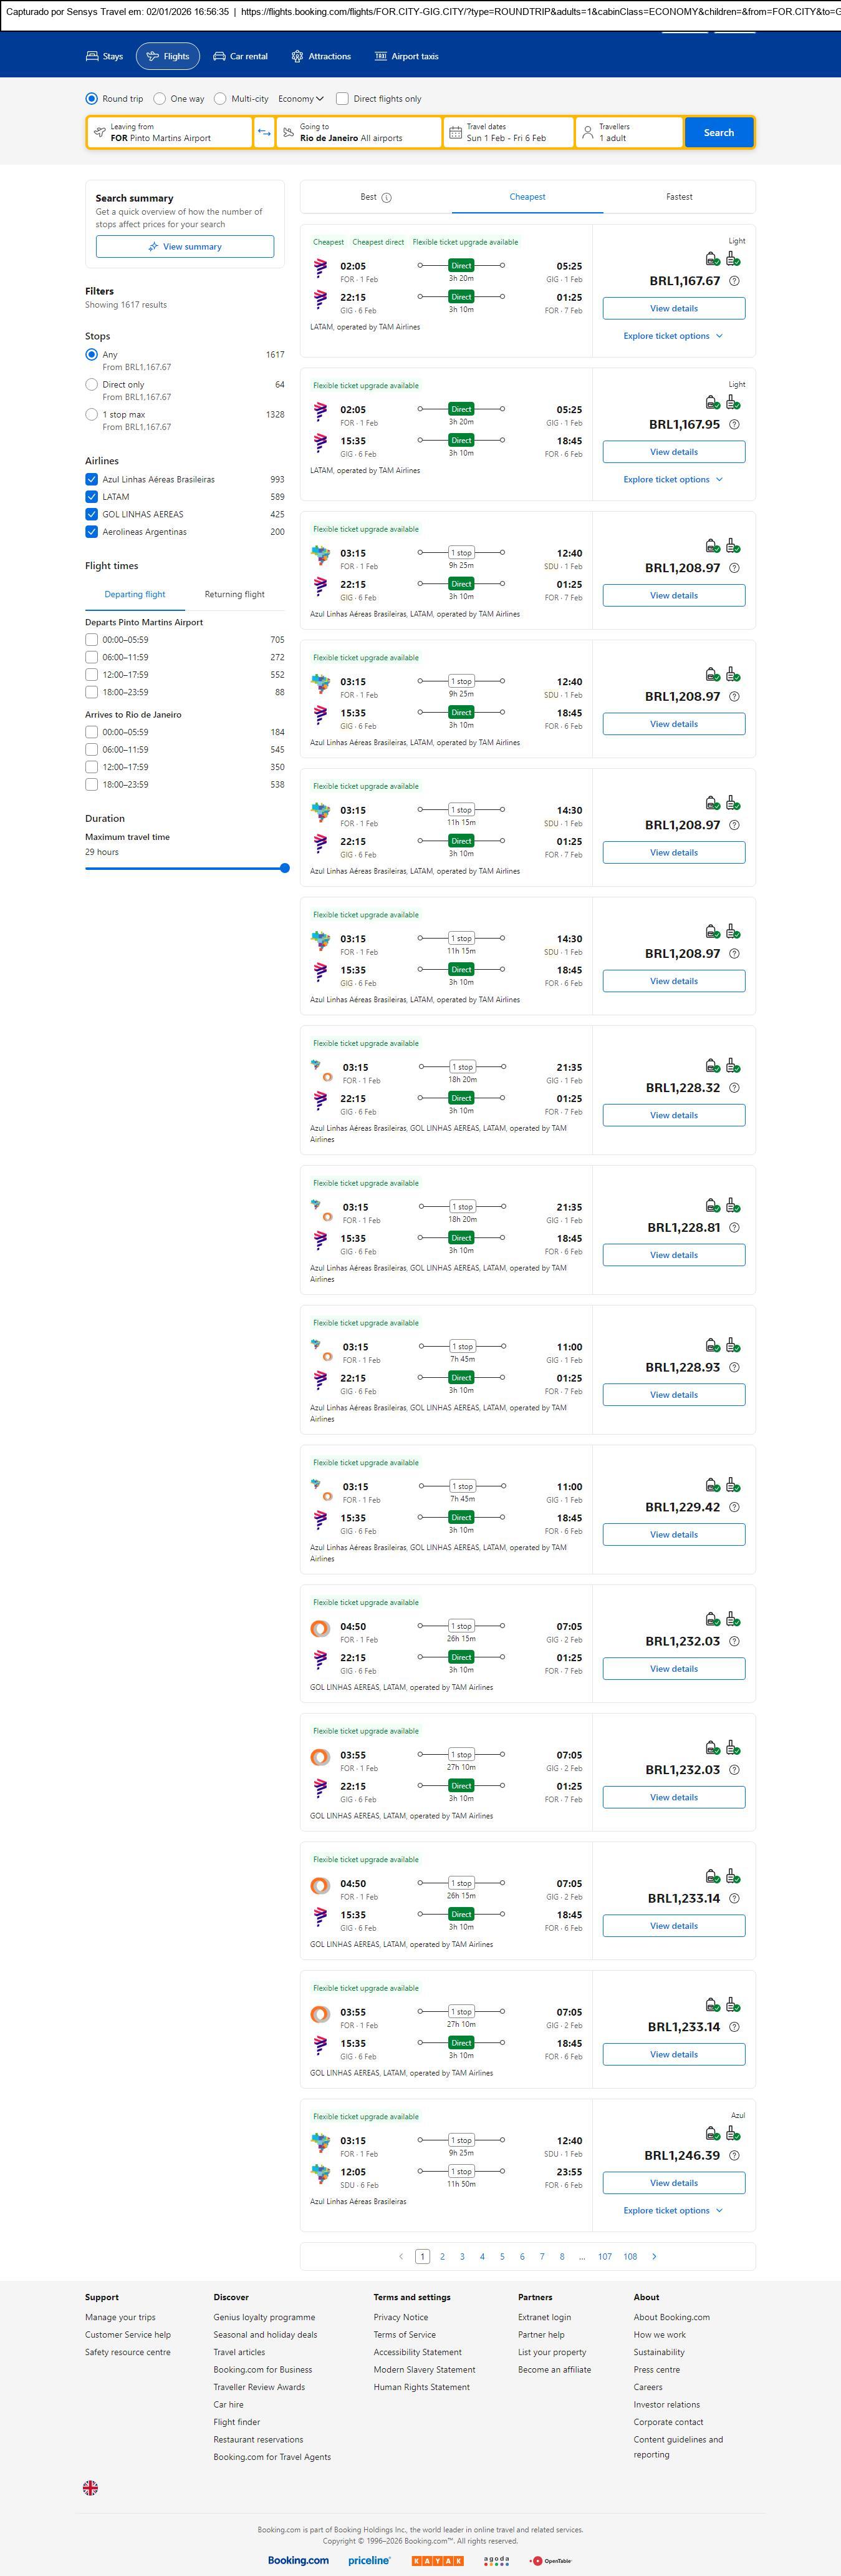Expand Explore ticket options on first flight

pyautogui.click(x=673, y=336)
